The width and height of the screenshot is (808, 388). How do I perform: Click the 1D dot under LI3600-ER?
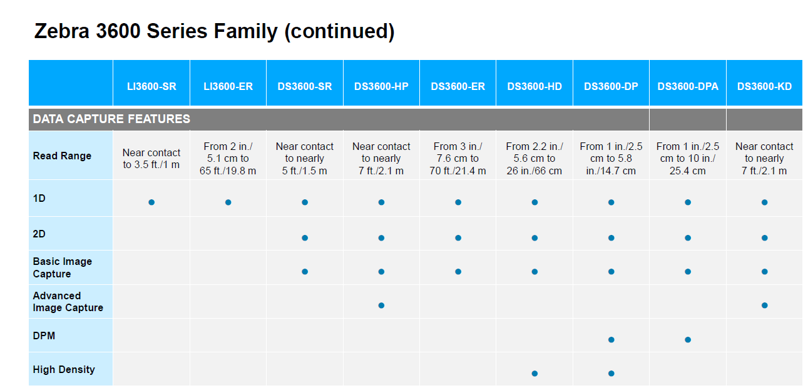point(228,202)
